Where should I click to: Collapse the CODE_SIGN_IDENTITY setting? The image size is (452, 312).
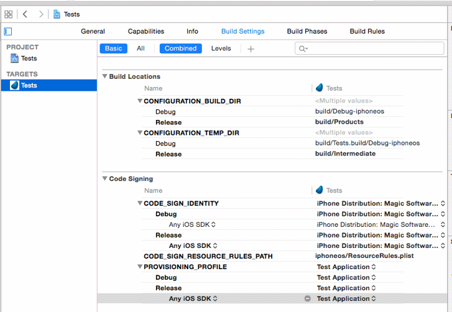pos(140,203)
